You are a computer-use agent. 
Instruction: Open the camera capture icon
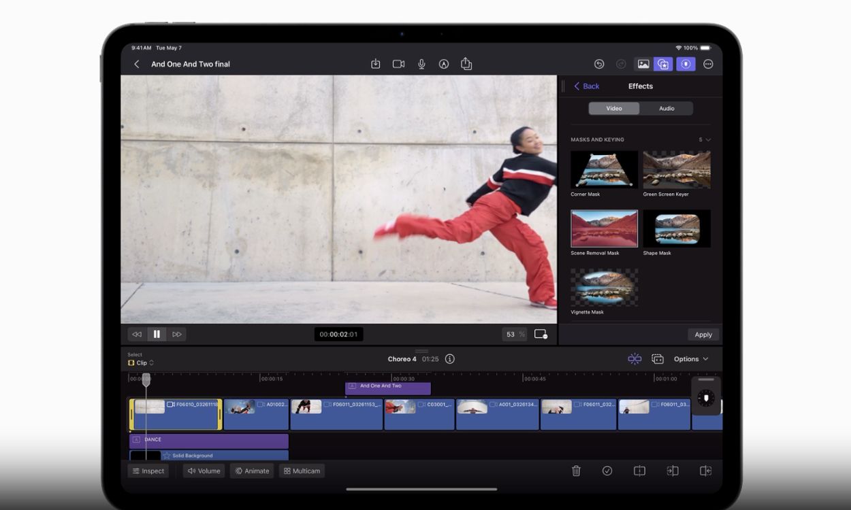[398, 64]
